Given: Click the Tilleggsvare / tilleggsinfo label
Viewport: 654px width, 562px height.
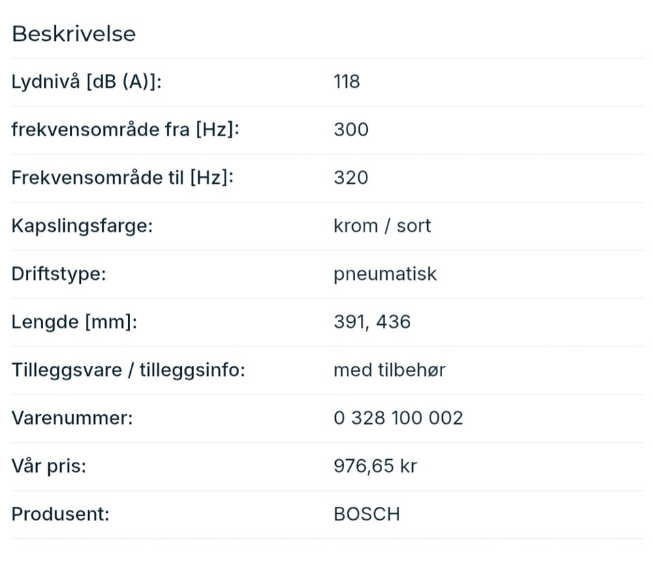Looking at the screenshot, I should point(128,370).
